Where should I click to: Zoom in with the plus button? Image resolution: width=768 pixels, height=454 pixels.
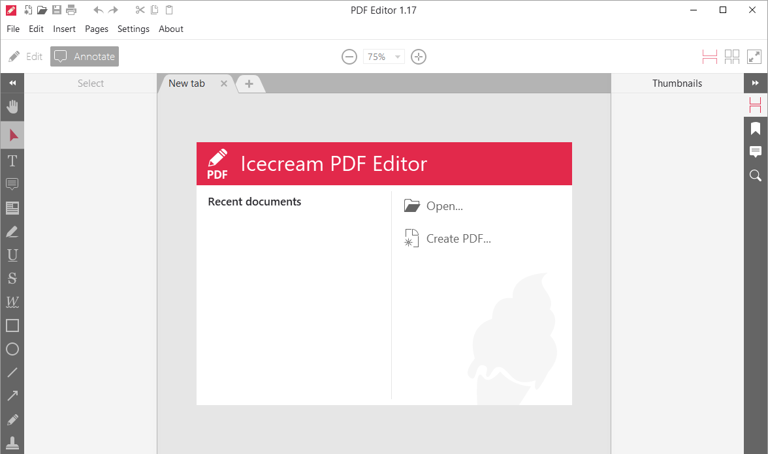point(418,57)
